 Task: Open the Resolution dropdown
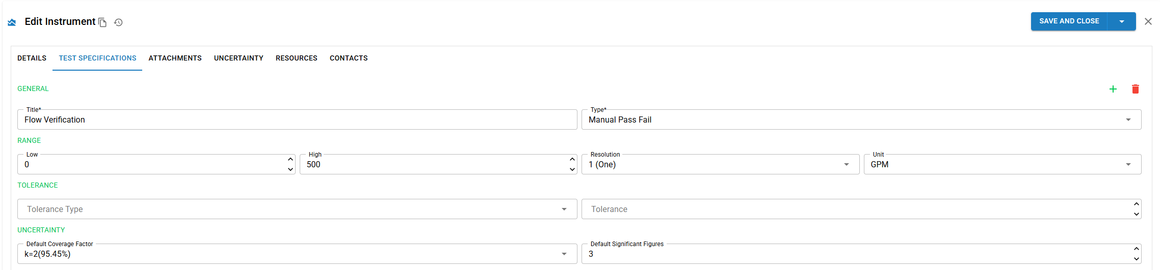[x=720, y=164]
